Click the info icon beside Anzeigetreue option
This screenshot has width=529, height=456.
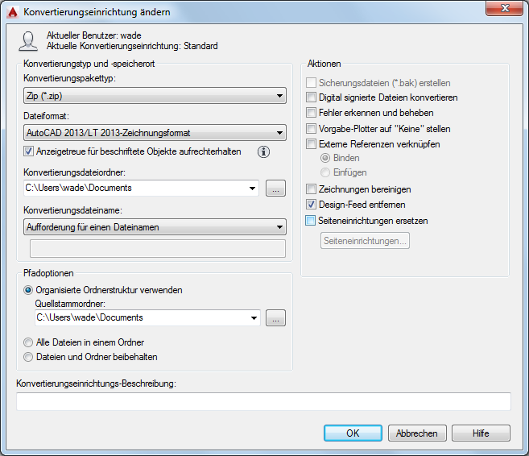click(263, 152)
